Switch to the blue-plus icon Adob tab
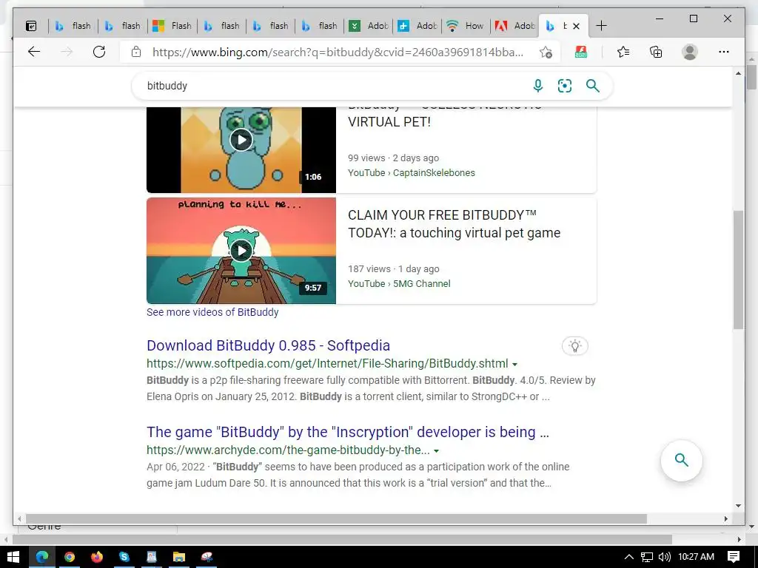758x568 pixels. tap(417, 26)
